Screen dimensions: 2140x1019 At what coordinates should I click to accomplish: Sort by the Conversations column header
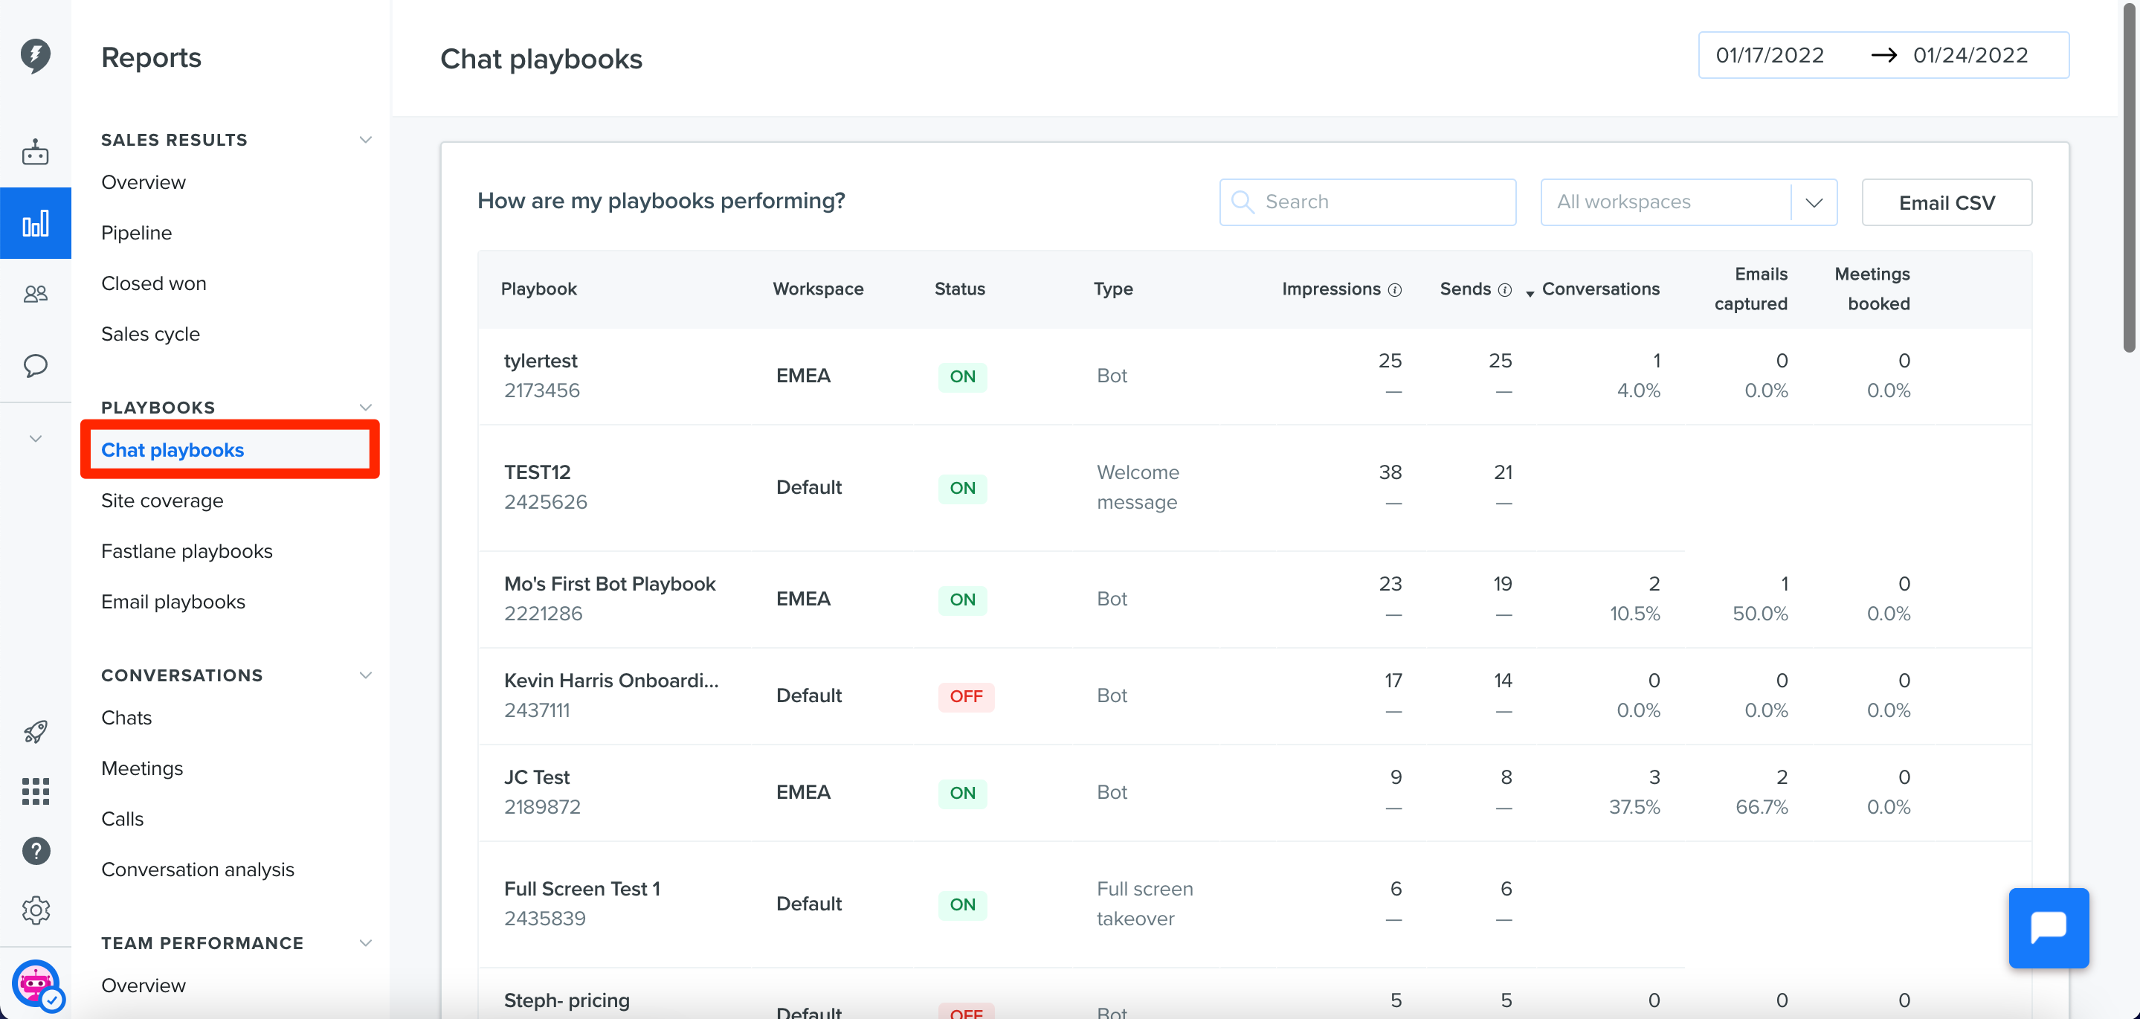tap(1600, 289)
